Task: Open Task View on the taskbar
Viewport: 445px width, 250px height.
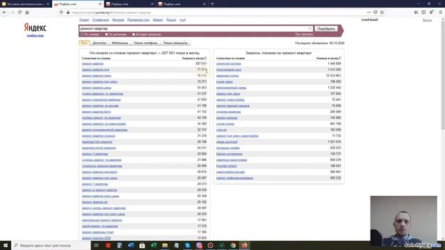Action: click(x=97, y=245)
